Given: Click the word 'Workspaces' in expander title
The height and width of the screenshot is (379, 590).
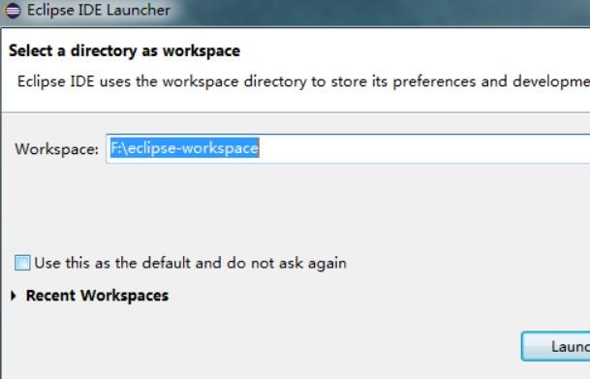Looking at the screenshot, I should pyautogui.click(x=125, y=296).
